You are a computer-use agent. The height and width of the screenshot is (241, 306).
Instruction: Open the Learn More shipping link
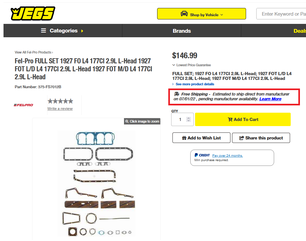point(270,99)
